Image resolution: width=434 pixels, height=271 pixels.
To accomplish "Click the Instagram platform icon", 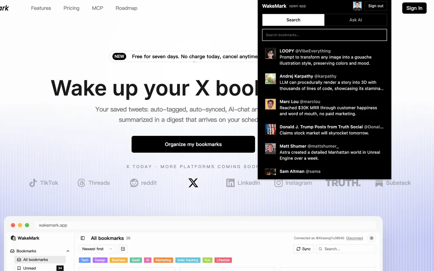I will 279,183.
